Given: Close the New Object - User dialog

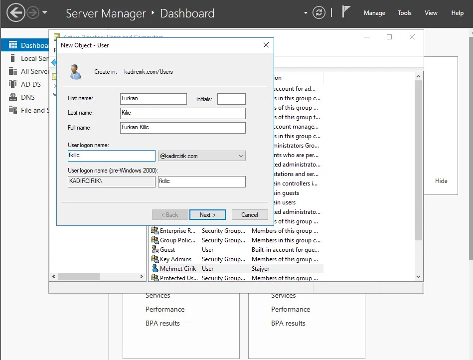Looking at the screenshot, I should [266, 45].
